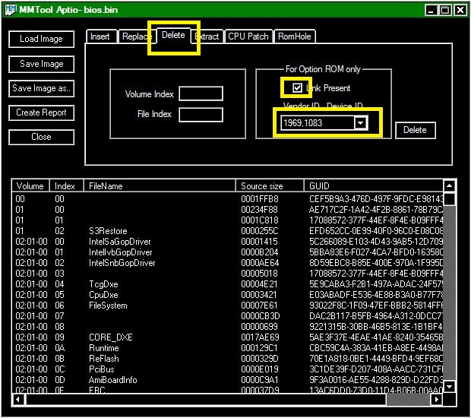Click the horizontal scrollbar thumb
The width and height of the screenshot is (471, 418).
206,399
